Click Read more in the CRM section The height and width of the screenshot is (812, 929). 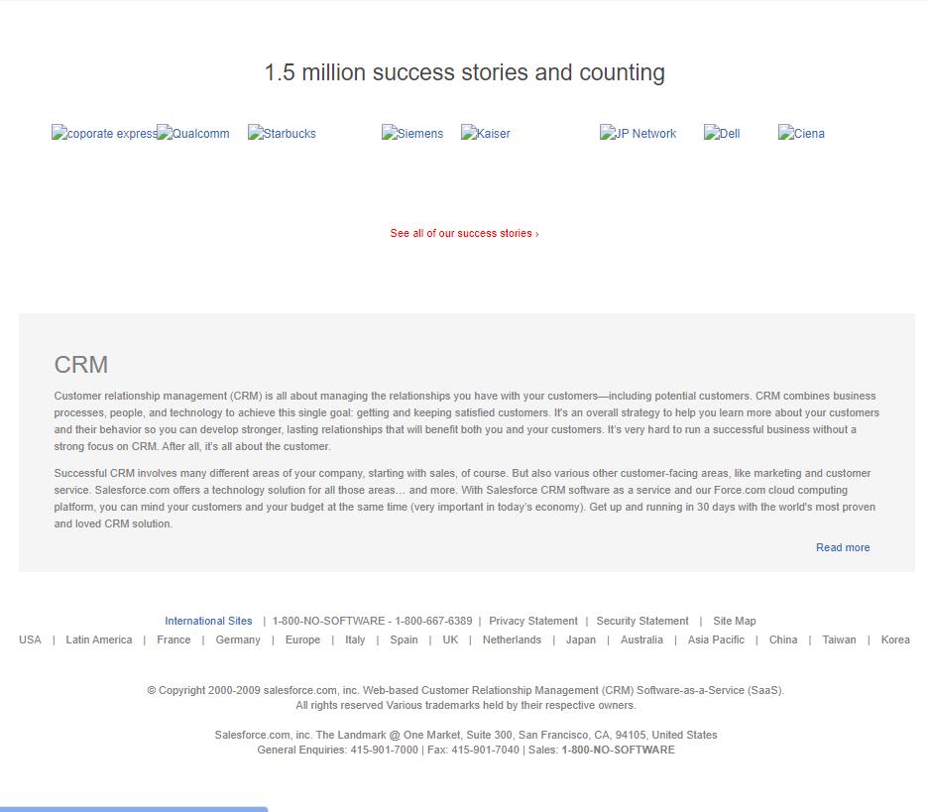click(843, 547)
